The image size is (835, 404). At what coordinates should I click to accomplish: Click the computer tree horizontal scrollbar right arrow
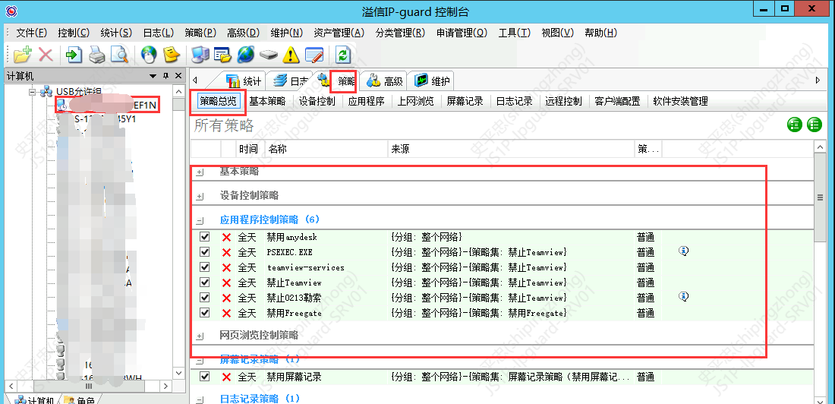[165, 385]
